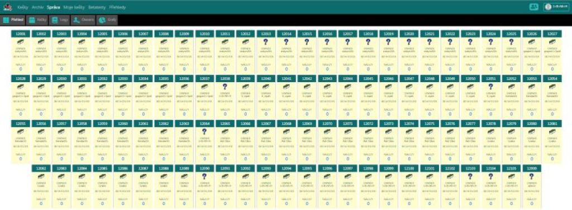Switch to the Owners toolbar tab

[83, 20]
